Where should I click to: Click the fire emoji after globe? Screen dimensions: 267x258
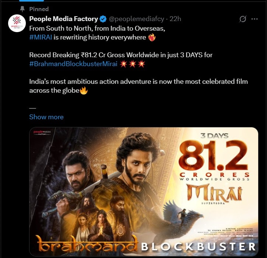[x=84, y=90]
